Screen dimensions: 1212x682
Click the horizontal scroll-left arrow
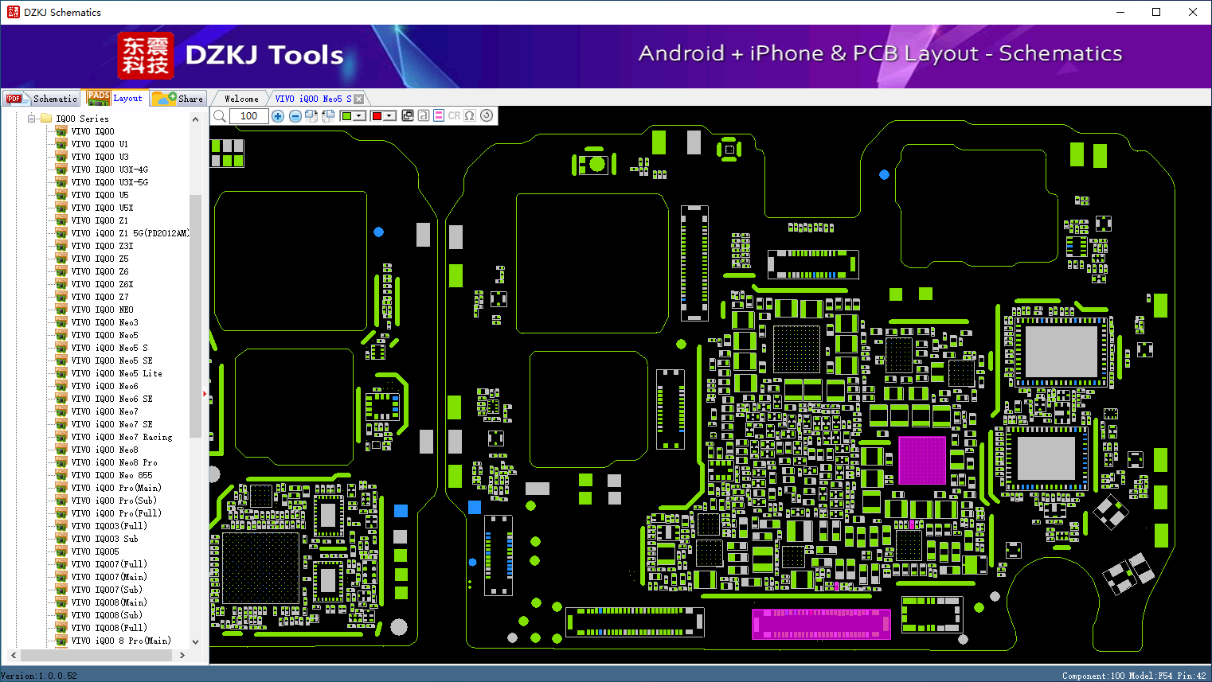tap(13, 655)
